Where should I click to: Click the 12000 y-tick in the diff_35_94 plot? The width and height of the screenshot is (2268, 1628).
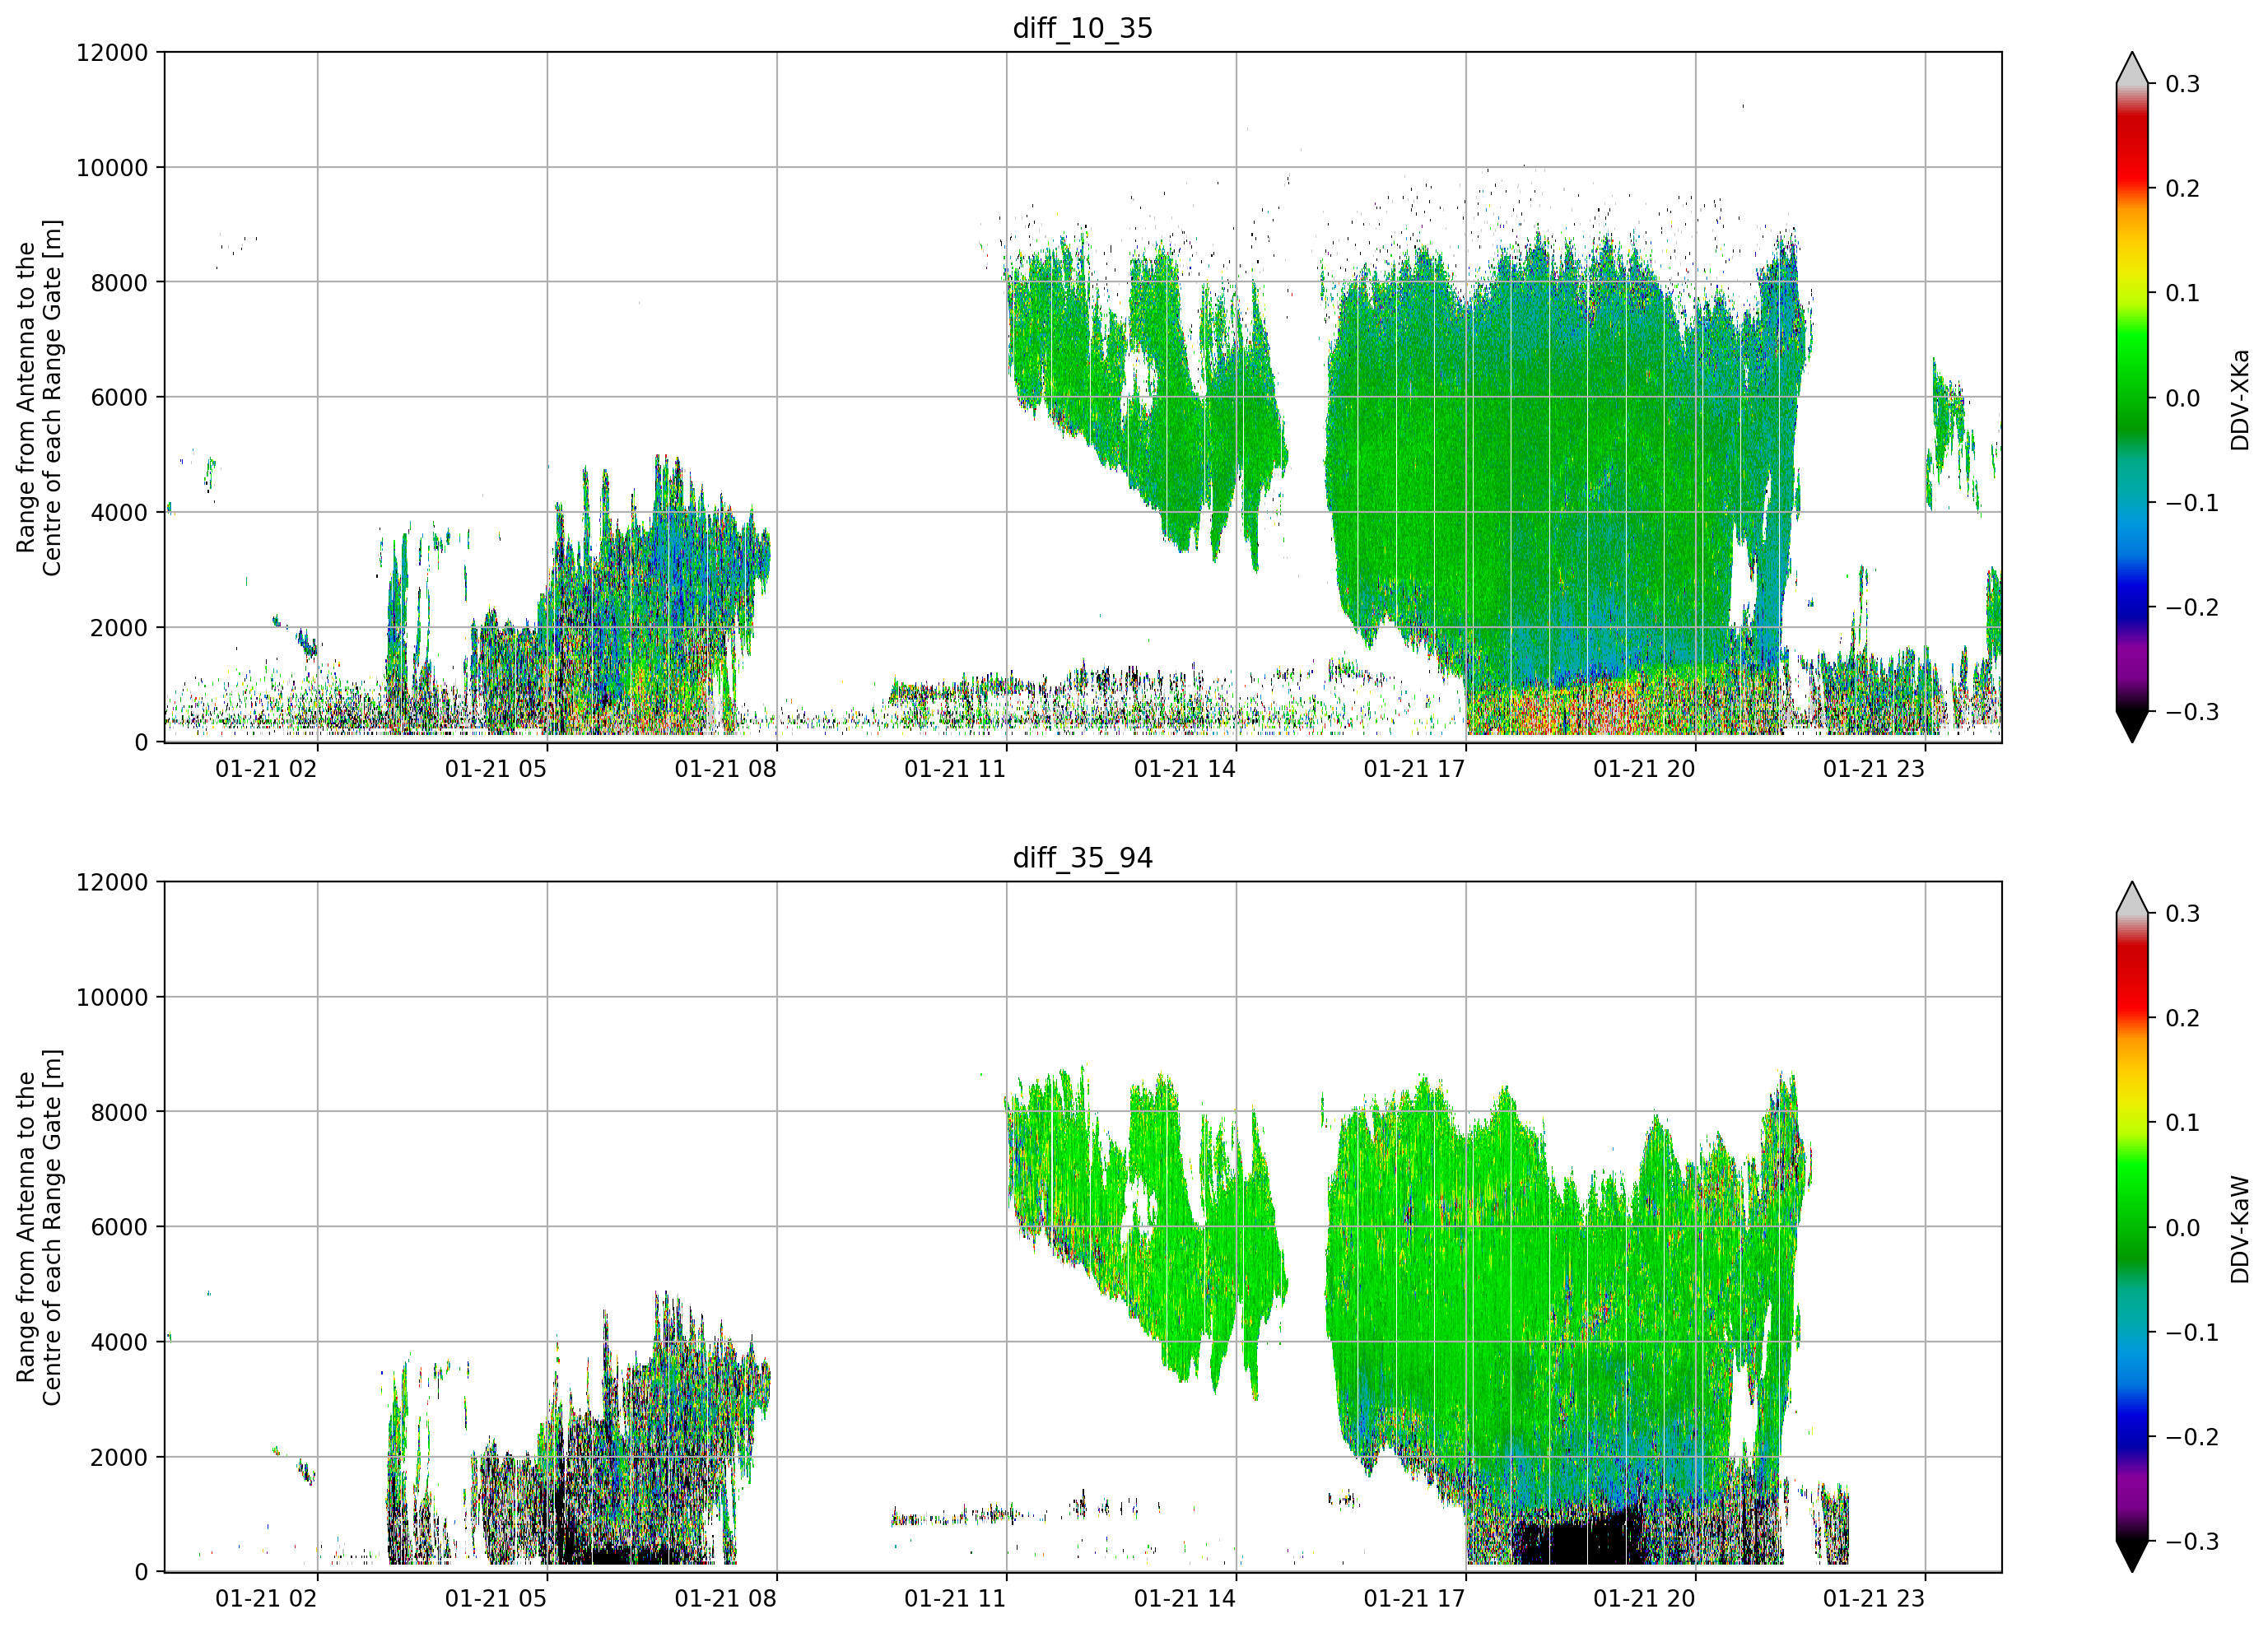pos(112,882)
